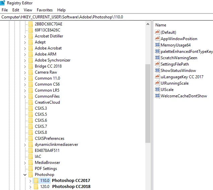Viewport: 213px width, 190px height.
Task: Click the IAC folder icon
Action: (30, 156)
